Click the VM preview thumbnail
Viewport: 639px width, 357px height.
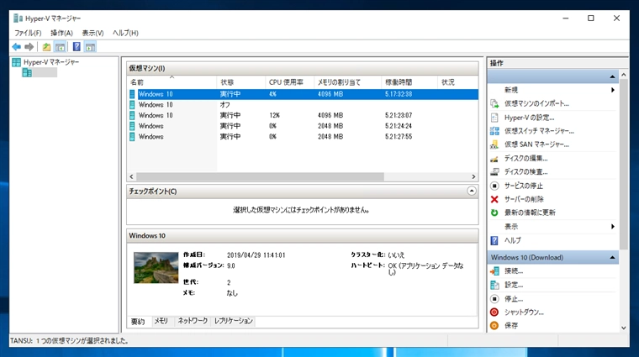coord(156,268)
